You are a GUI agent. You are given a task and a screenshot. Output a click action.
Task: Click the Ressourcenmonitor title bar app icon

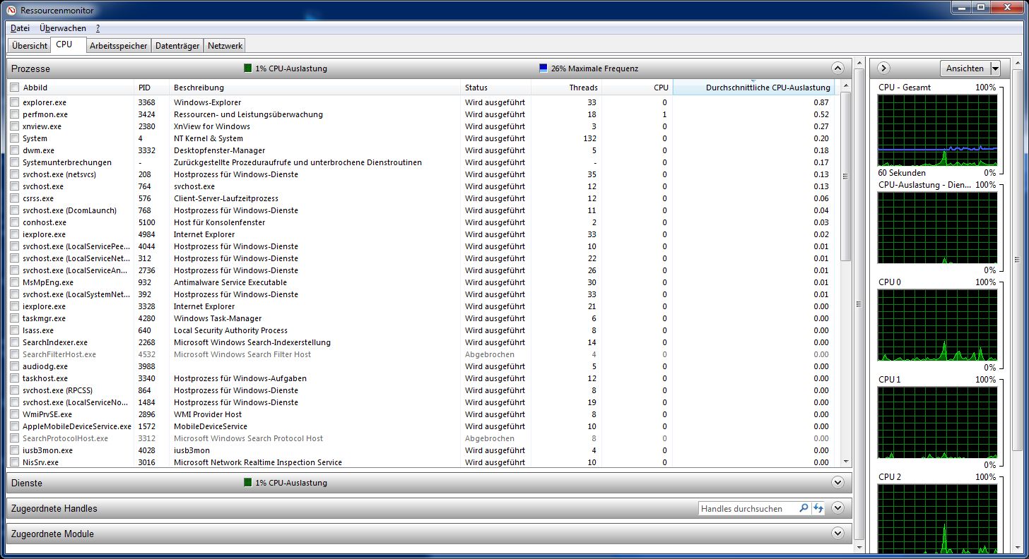point(11,10)
